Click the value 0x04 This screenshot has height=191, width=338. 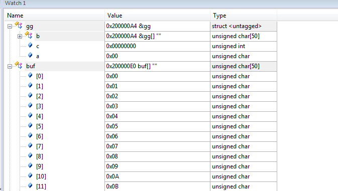point(112,116)
